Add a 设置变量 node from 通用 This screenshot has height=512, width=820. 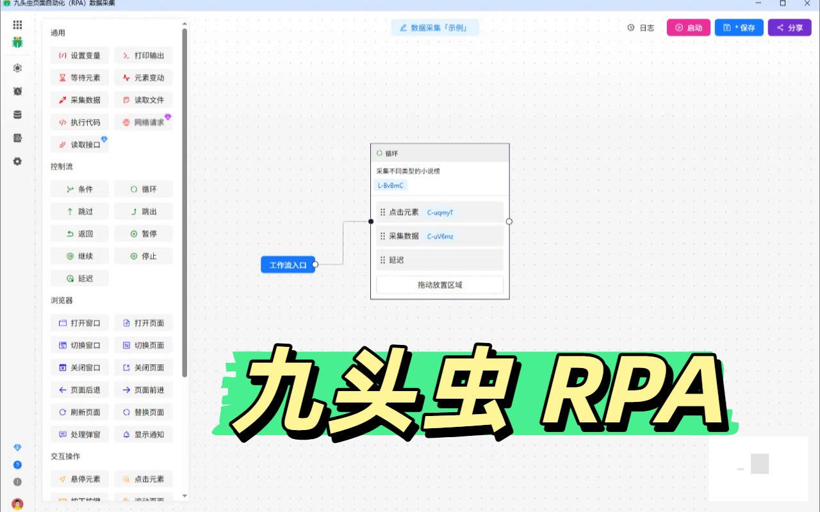pyautogui.click(x=79, y=55)
